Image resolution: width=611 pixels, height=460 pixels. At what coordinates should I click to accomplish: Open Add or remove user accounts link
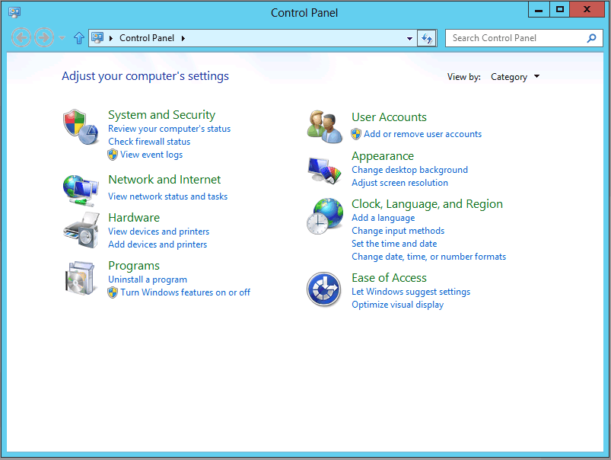coord(422,134)
